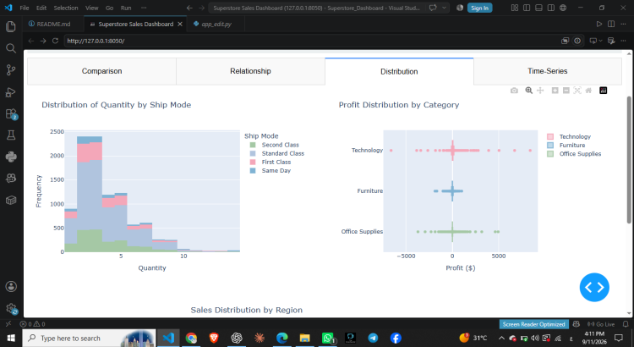This screenshot has height=347, width=634.
Task: Reload the browser preview page
Action: pyautogui.click(x=56, y=41)
